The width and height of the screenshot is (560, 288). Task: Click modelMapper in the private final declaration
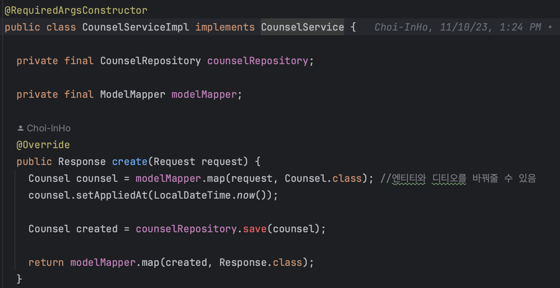[x=204, y=94]
